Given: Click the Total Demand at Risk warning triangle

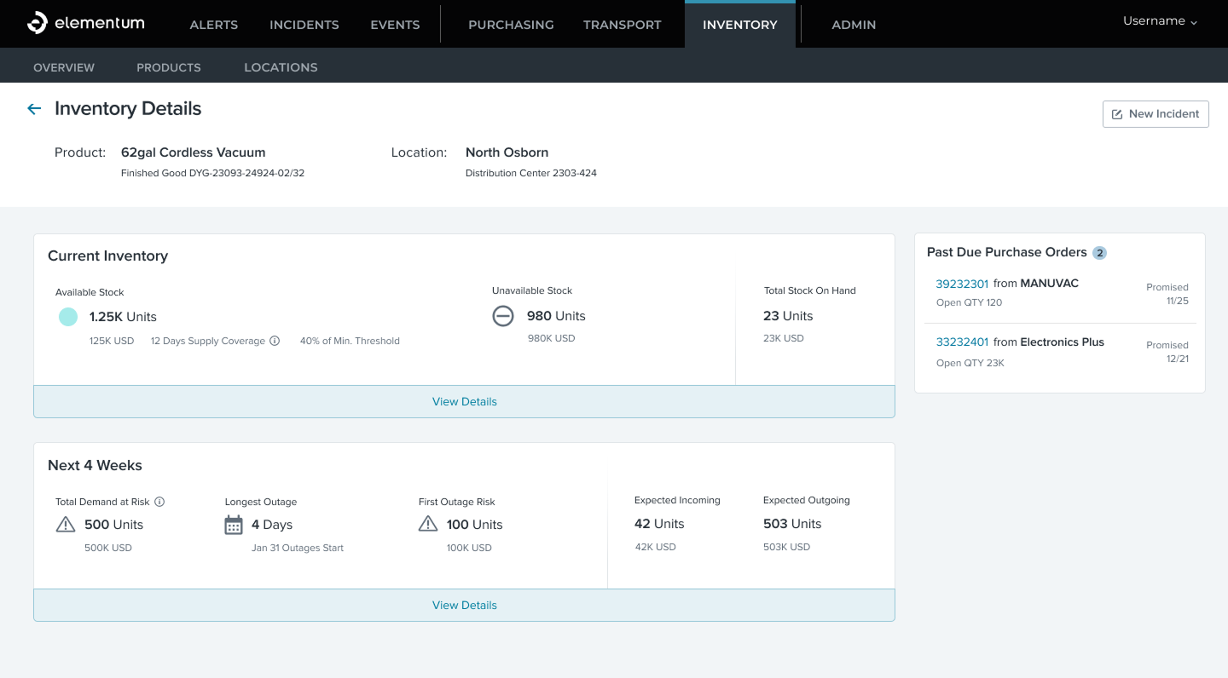Looking at the screenshot, I should tap(66, 524).
